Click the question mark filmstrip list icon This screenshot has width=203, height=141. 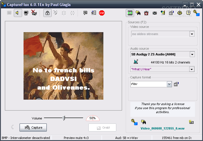94,13
